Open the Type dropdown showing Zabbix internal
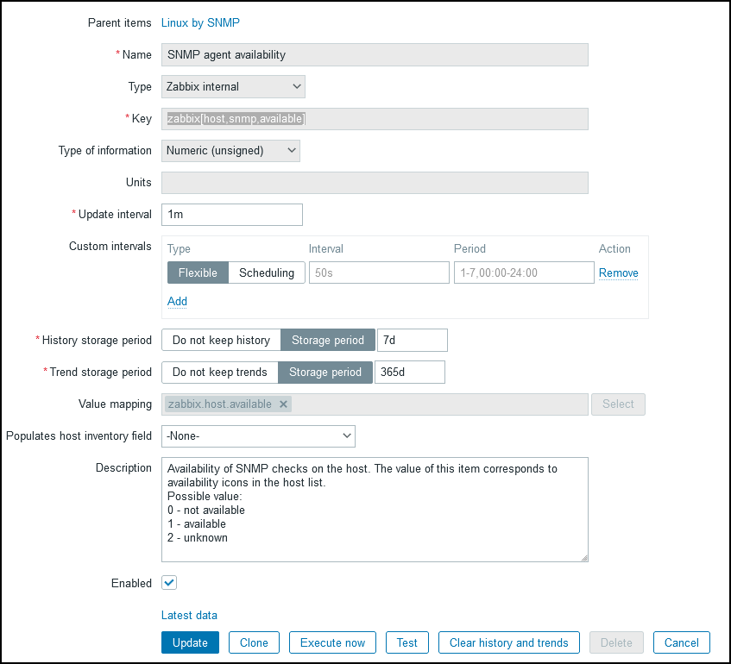731x664 pixels. click(233, 86)
